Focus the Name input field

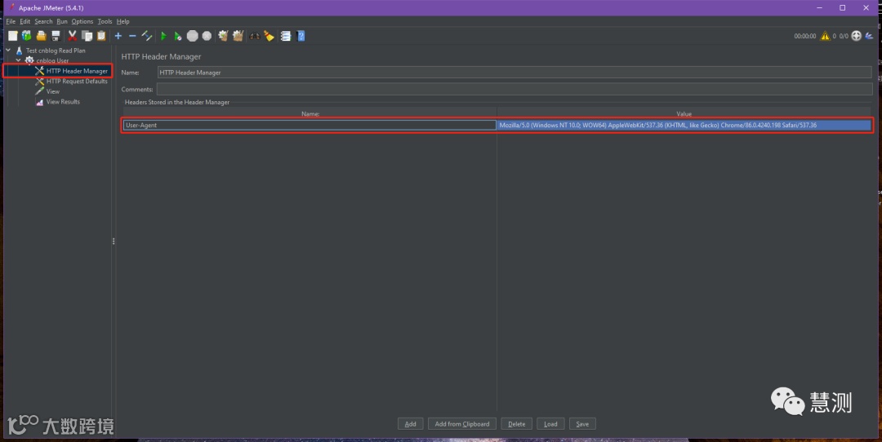514,73
